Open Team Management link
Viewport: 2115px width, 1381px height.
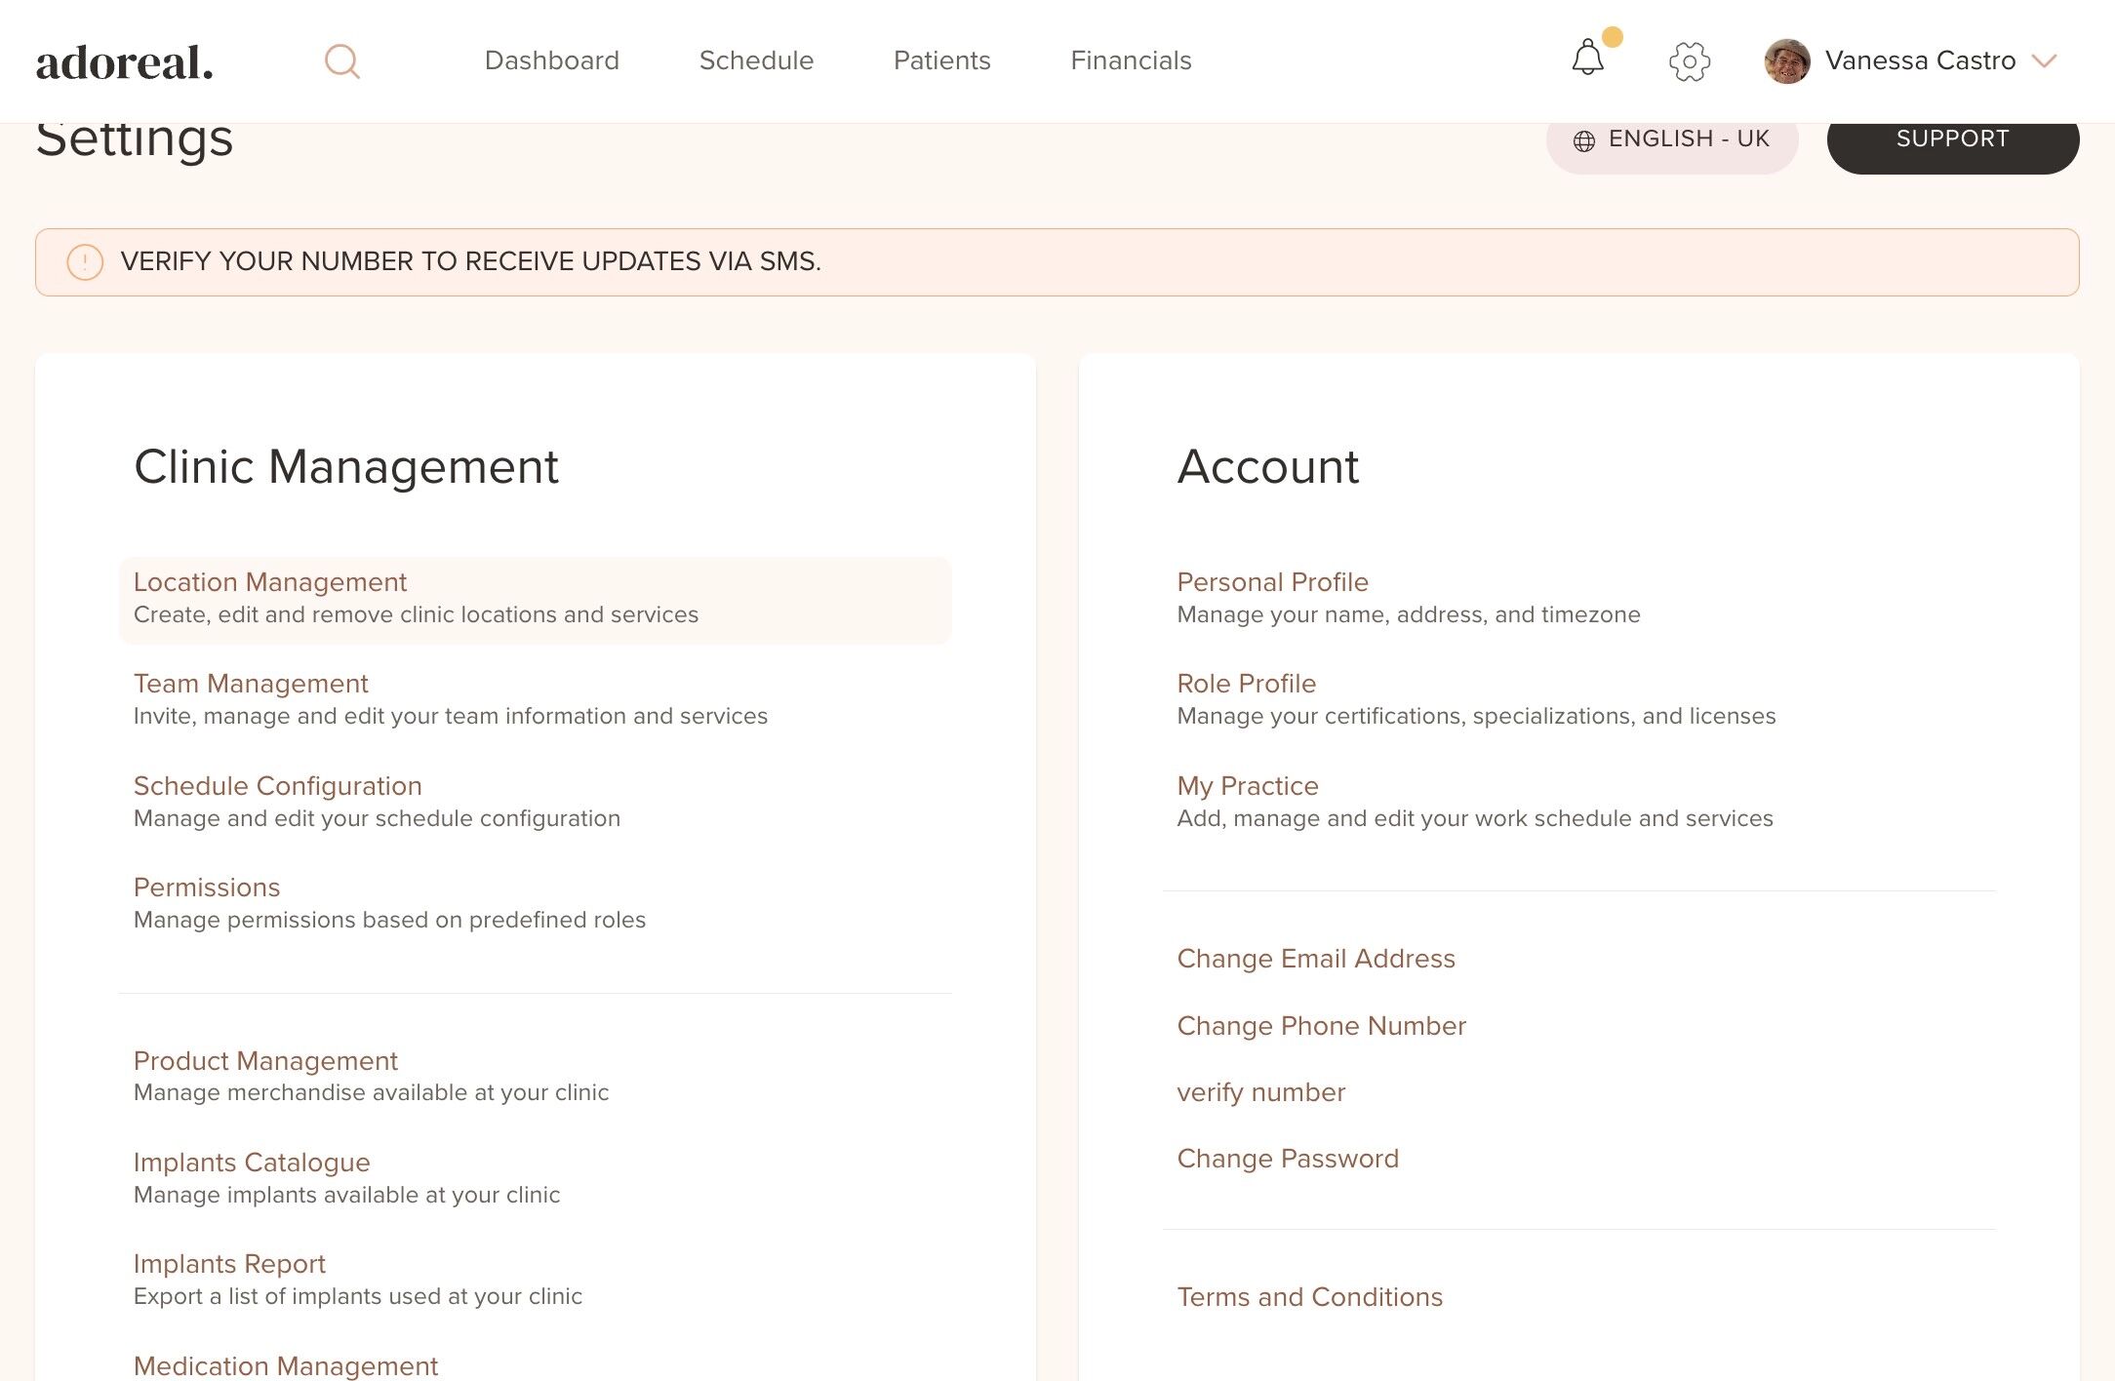pos(251,684)
